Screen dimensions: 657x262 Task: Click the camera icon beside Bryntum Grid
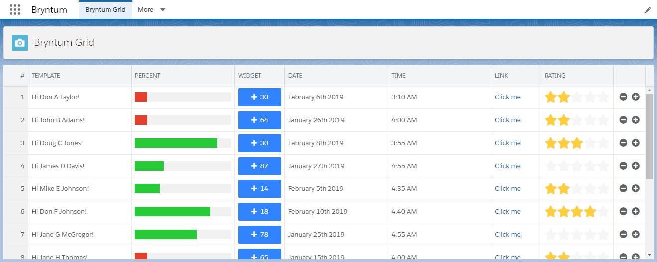point(20,43)
